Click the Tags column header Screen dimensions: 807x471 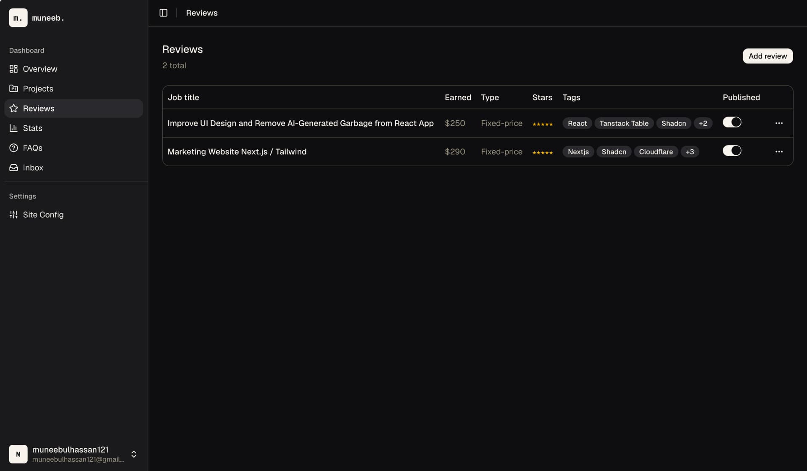[571, 98]
